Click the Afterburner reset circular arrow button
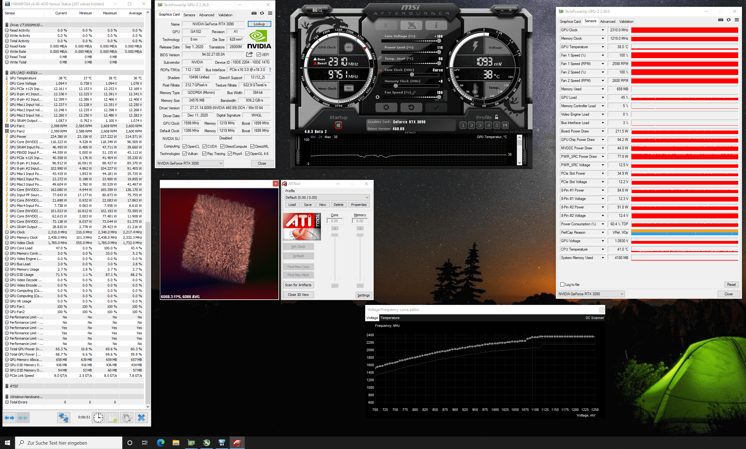Viewport: 746px width, 449px height. [411, 107]
